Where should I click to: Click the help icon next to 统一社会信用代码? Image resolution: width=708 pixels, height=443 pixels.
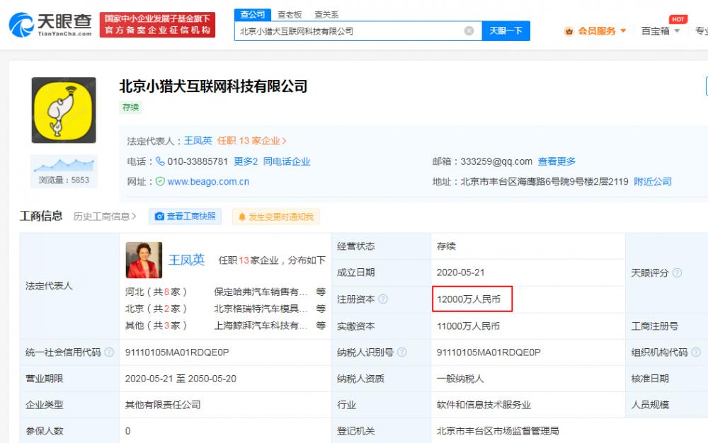point(109,352)
